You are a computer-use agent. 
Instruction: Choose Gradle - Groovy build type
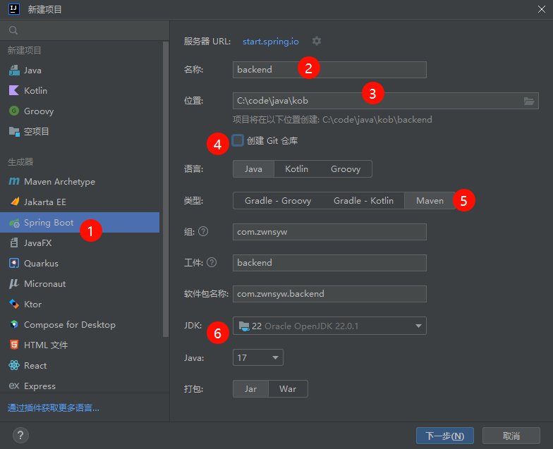[278, 200]
